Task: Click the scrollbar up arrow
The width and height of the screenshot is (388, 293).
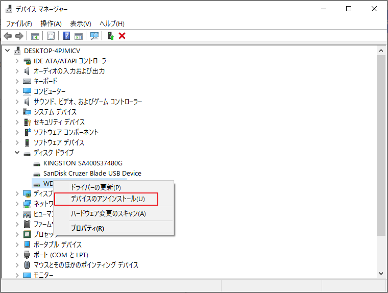Action: point(381,51)
